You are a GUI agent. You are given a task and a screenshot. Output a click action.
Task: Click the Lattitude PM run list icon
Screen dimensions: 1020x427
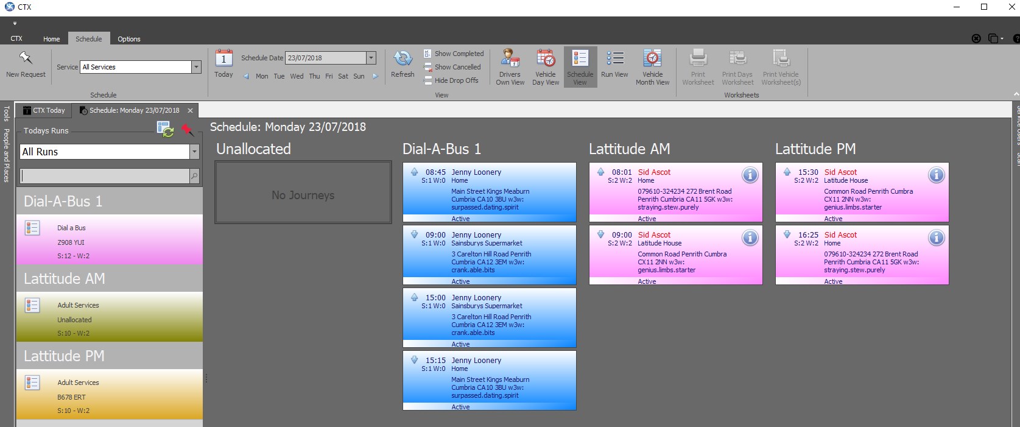click(32, 383)
